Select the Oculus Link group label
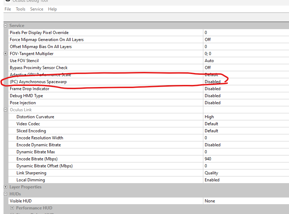Image resolution: width=289 pixels, height=214 pixels. click(21, 110)
